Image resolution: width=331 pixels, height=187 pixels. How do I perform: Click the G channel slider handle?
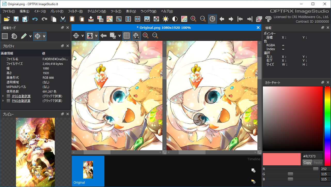click(x=290, y=174)
